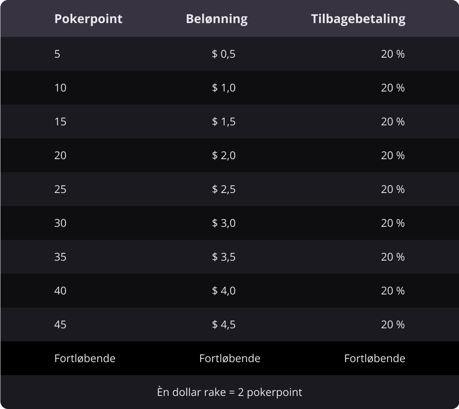Click the $ 3,0 reward value

click(x=223, y=223)
